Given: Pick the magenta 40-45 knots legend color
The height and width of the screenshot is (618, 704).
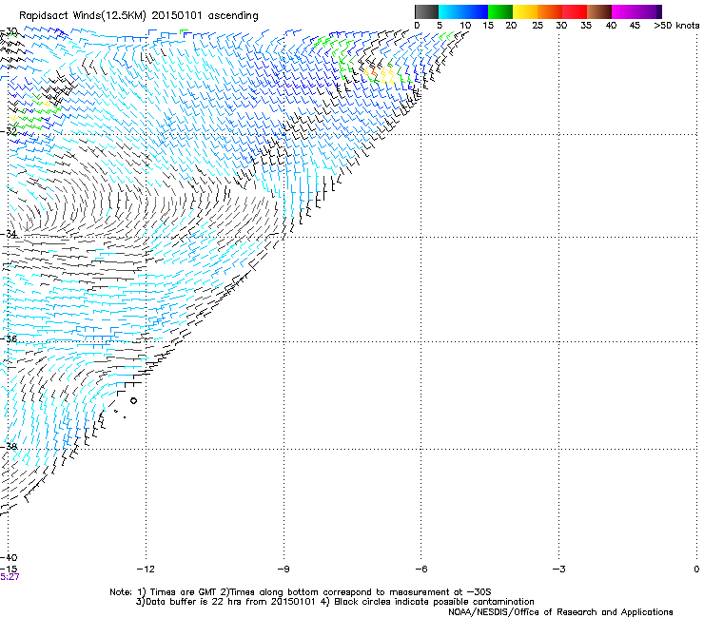Looking at the screenshot, I should (x=624, y=11).
